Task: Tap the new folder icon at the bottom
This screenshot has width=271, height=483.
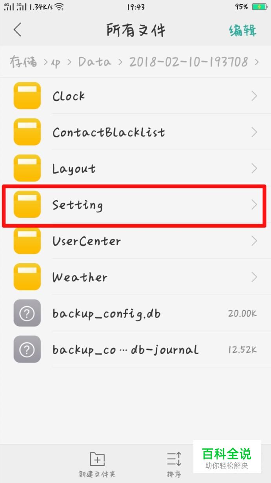Action: tap(97, 459)
